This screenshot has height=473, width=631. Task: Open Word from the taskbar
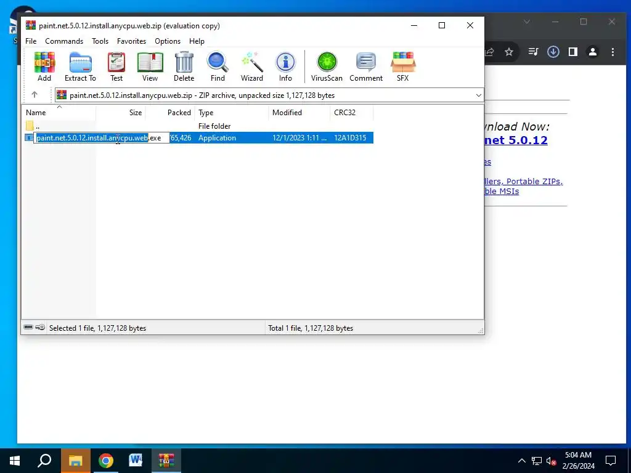(x=136, y=460)
